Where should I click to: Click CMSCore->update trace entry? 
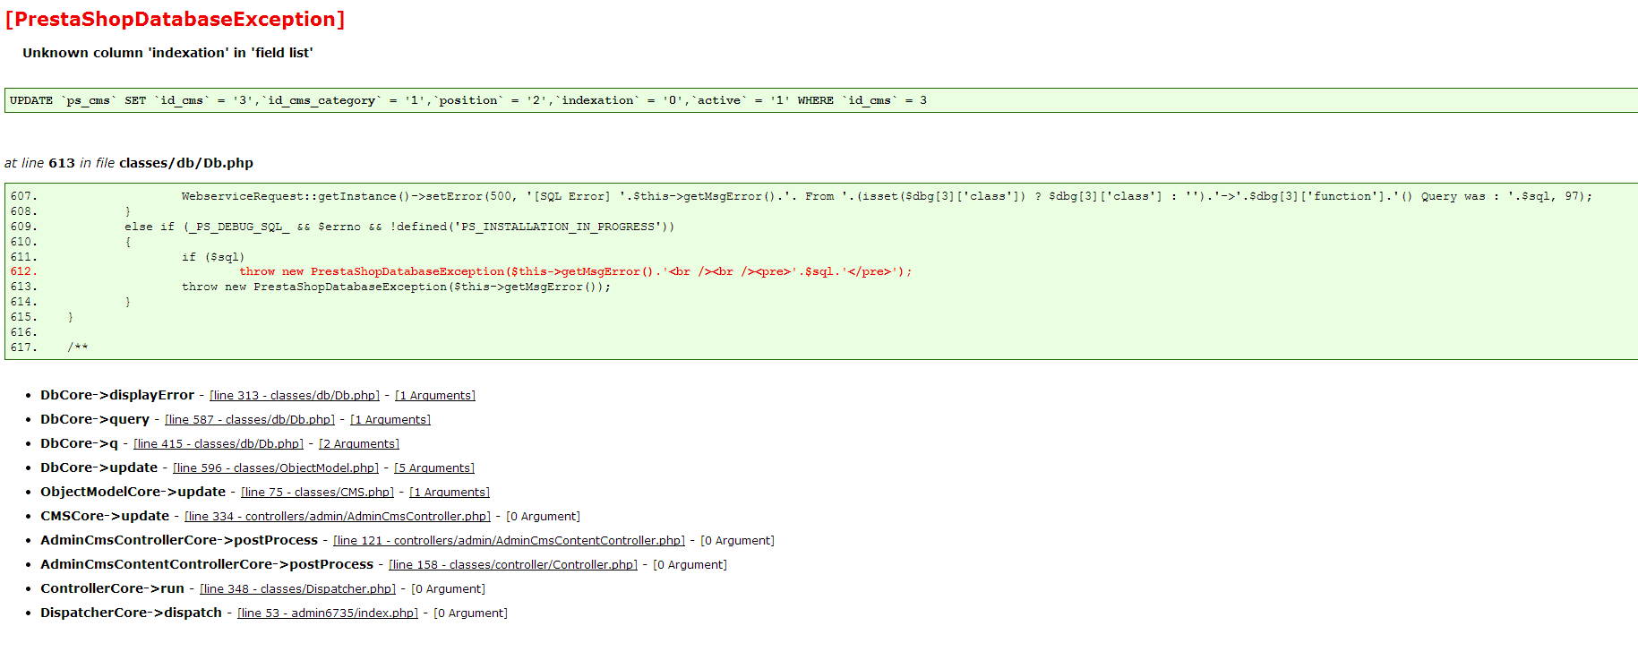tap(105, 516)
